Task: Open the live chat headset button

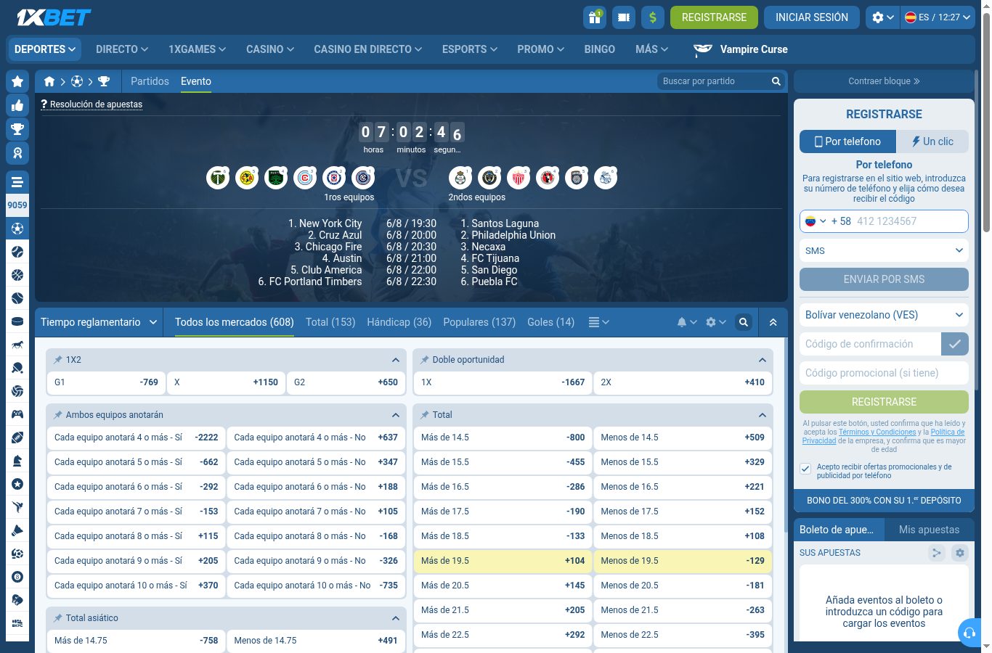Action: tap(969, 633)
